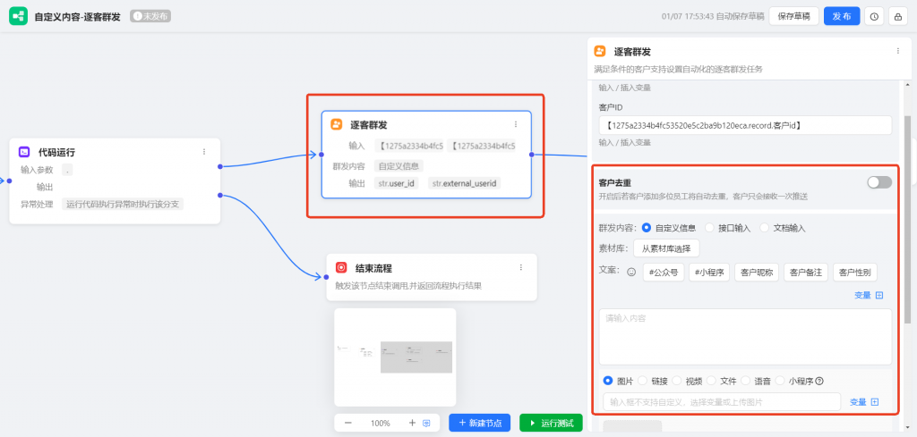Image resolution: width=917 pixels, height=437 pixels.
Task: Click the 逐客群发 node title on canvas
Action: coord(368,125)
